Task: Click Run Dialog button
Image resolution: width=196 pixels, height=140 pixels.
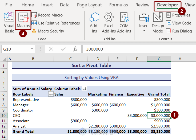Action: click(x=179, y=31)
